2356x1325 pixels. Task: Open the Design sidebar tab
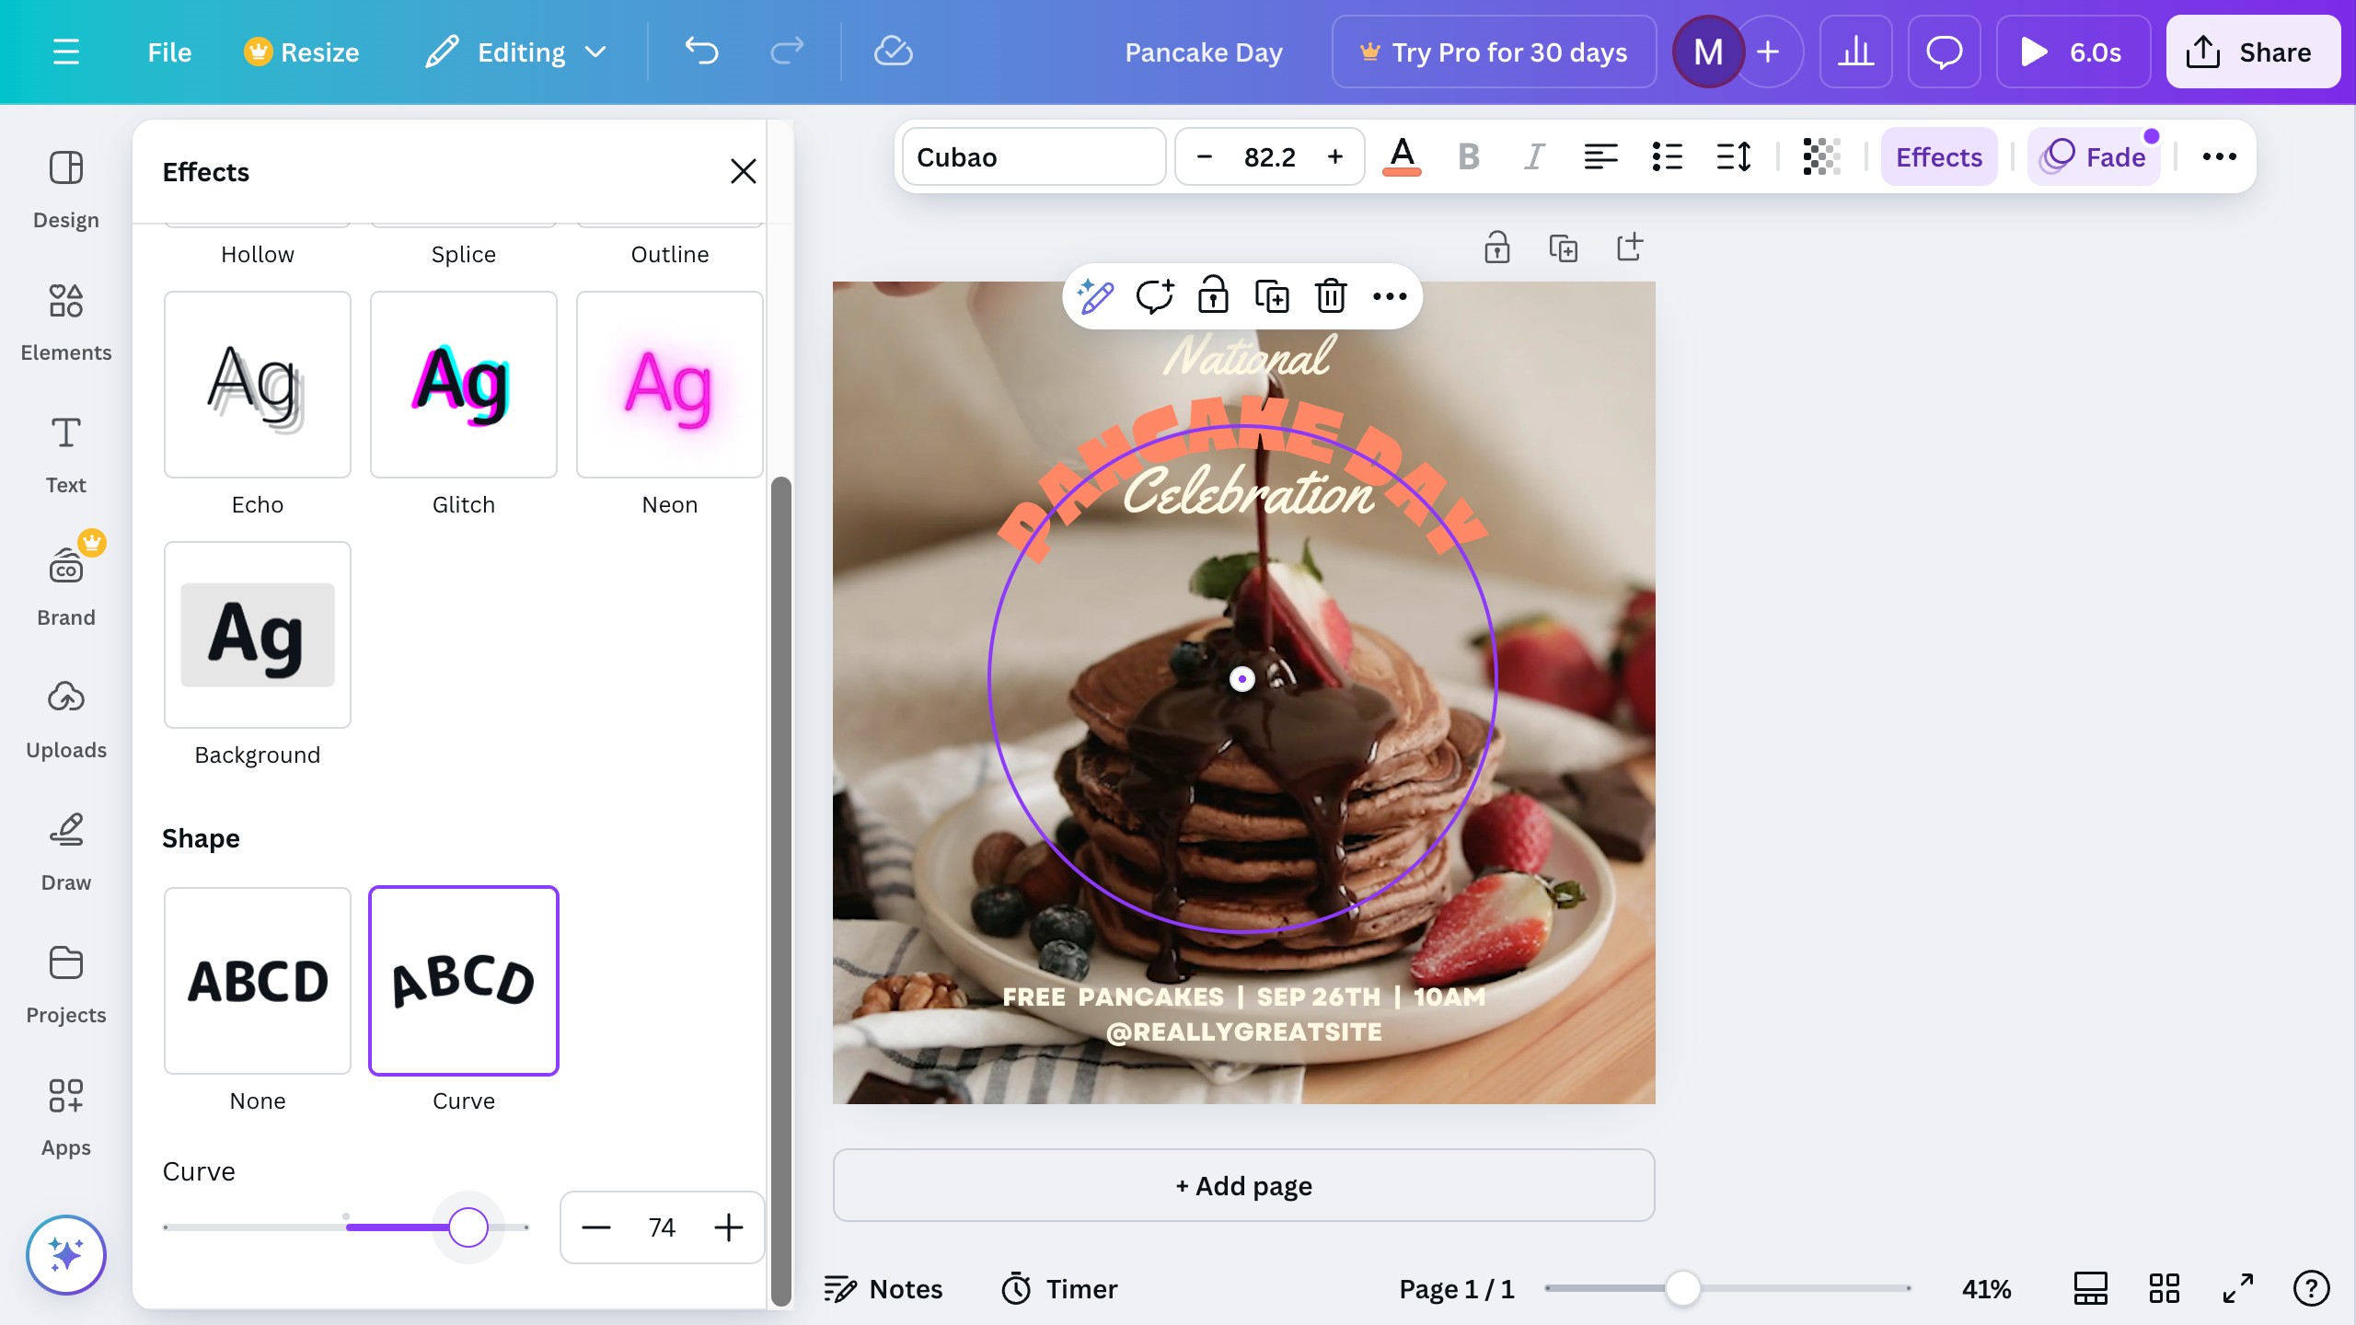click(x=66, y=190)
